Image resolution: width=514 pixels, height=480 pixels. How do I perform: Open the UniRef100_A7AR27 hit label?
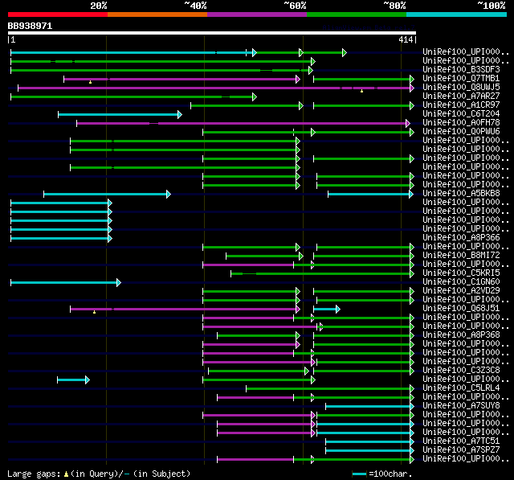461,96
